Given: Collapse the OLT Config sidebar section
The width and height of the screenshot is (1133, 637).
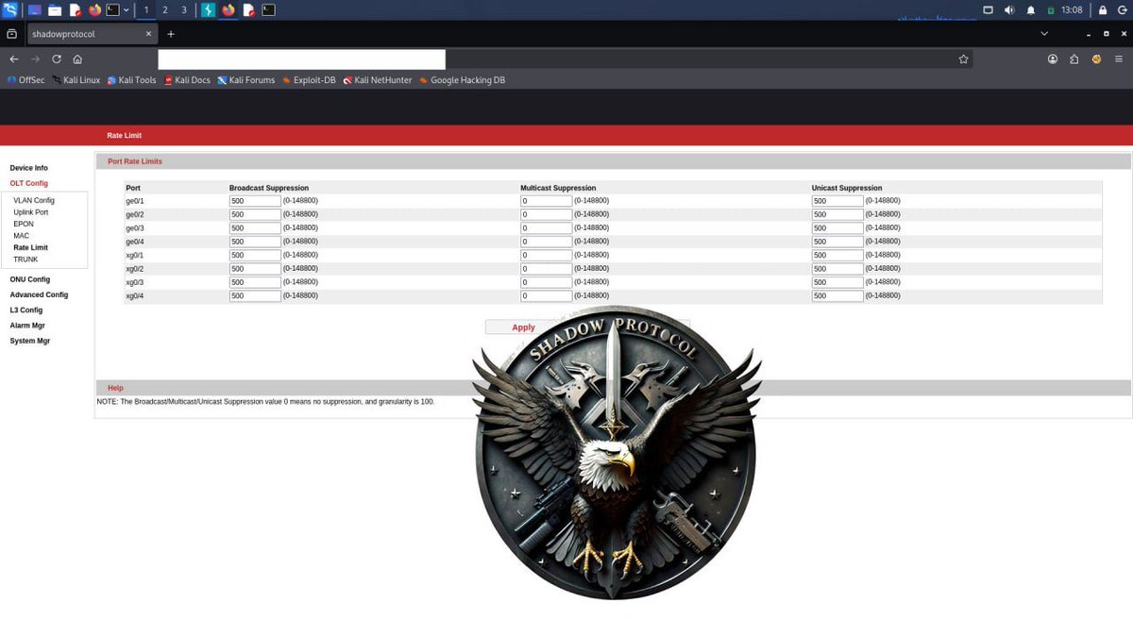Looking at the screenshot, I should coord(28,183).
